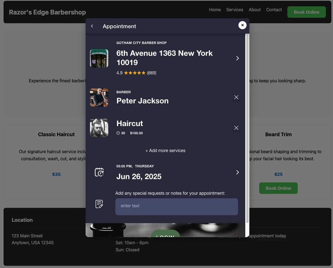Click the Haircut service thumbnail
The height and width of the screenshot is (268, 333).
tap(99, 128)
